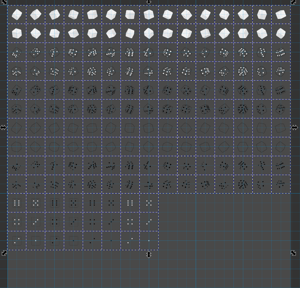
Task: Select outlined flat face with five white pips
Action: tap(35, 203)
